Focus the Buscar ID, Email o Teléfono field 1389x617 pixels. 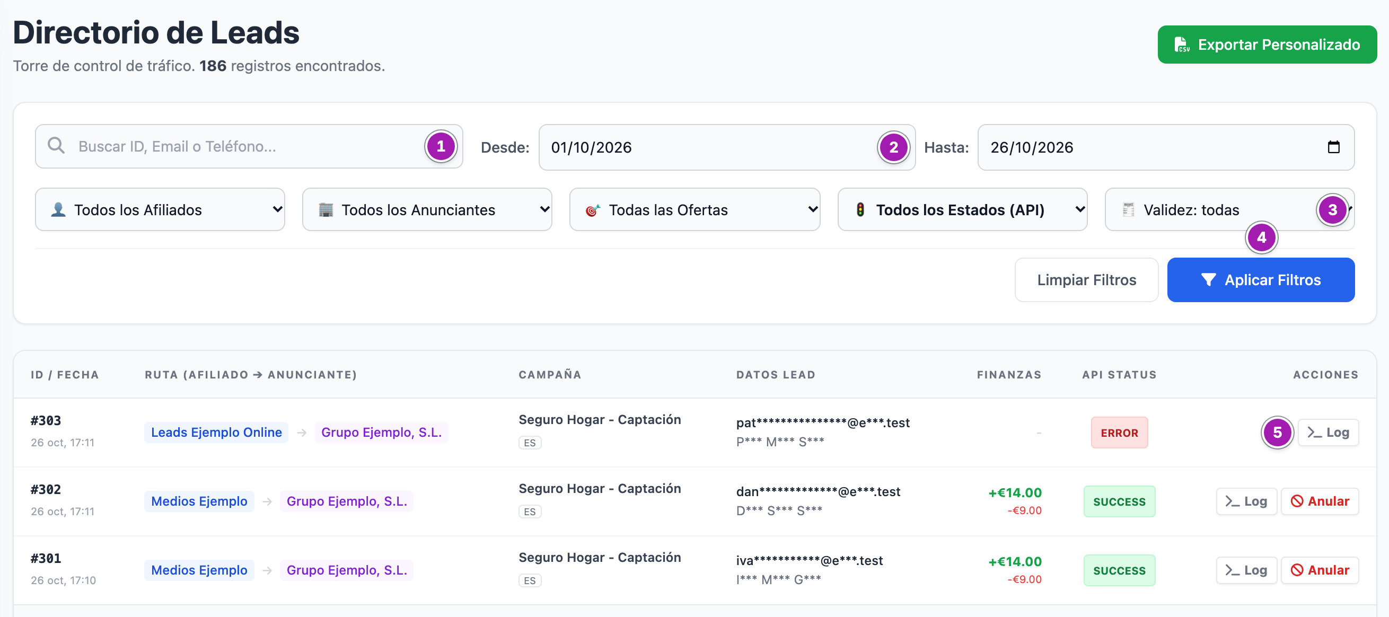pos(249,146)
